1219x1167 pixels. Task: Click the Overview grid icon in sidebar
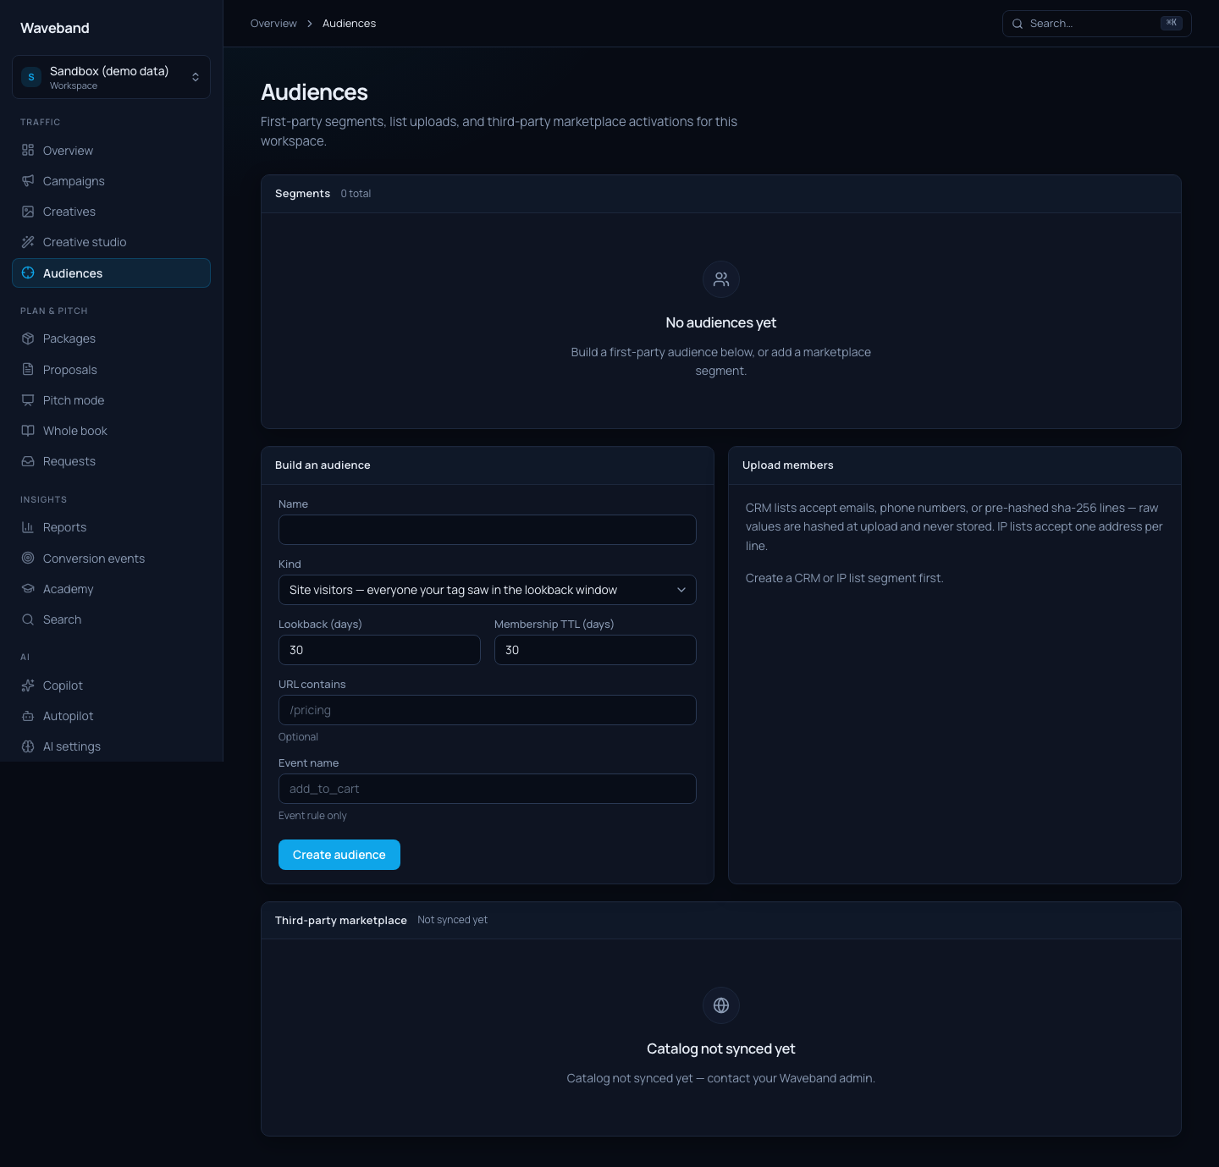click(x=28, y=151)
